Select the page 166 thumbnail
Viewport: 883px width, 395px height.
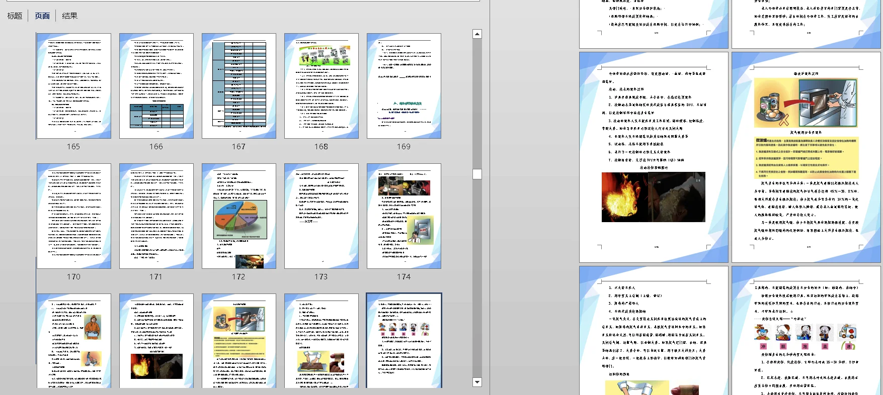pos(156,86)
